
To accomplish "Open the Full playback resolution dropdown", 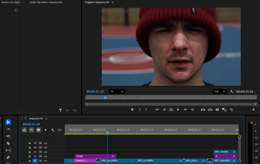I will [220, 92].
